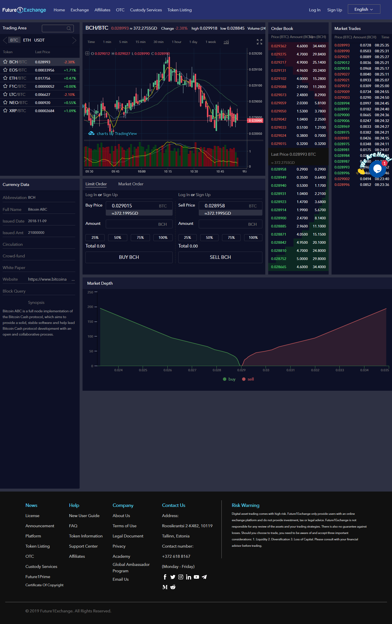
Task: Switch to Market Order tab
Action: [x=131, y=184]
